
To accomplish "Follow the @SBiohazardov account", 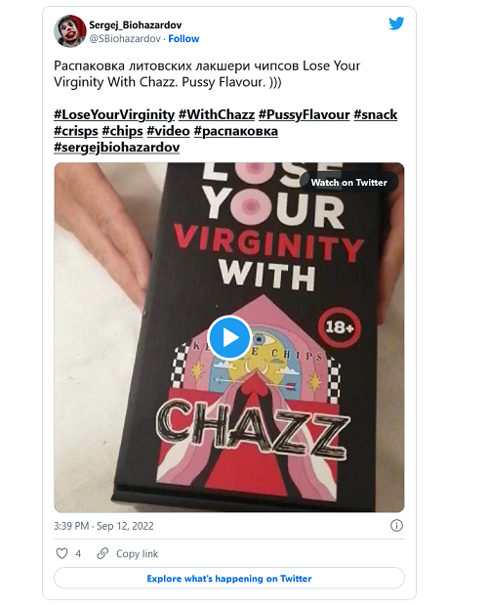I will point(183,38).
